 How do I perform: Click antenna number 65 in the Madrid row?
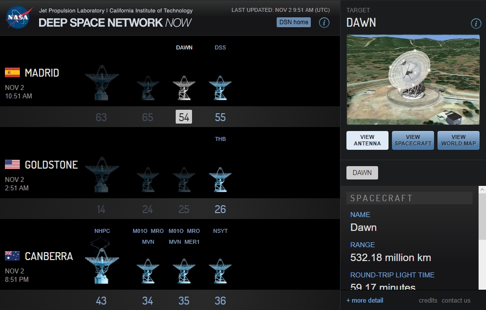click(x=147, y=117)
